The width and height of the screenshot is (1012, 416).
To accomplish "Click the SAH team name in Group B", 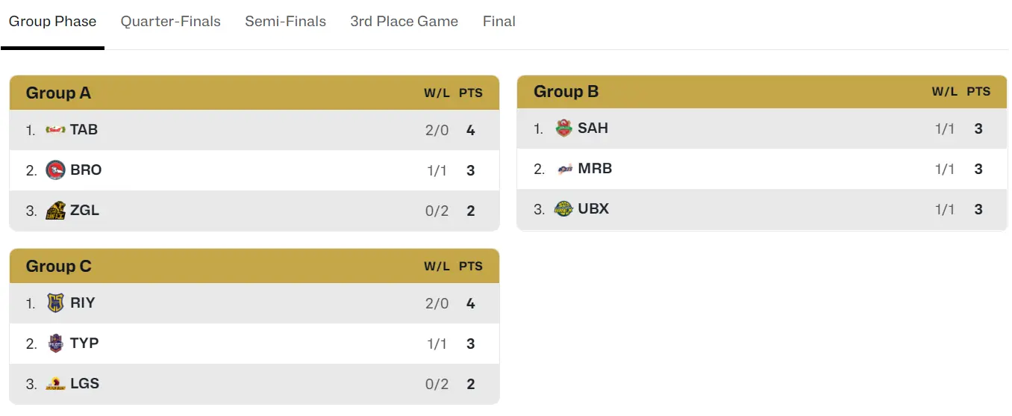I will click(x=593, y=128).
